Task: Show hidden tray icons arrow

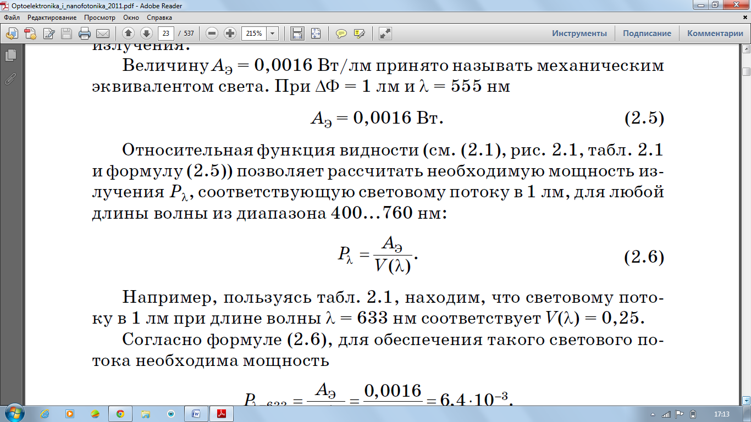Action: [654, 414]
